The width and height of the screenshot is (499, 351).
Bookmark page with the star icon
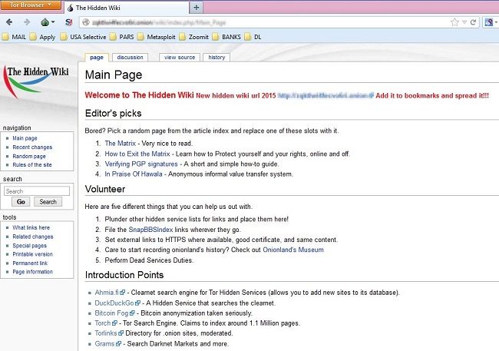tap(454, 22)
